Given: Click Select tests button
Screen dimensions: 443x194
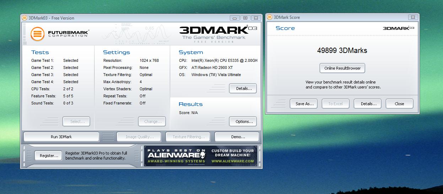Looking at the screenshot, I should [76, 122].
